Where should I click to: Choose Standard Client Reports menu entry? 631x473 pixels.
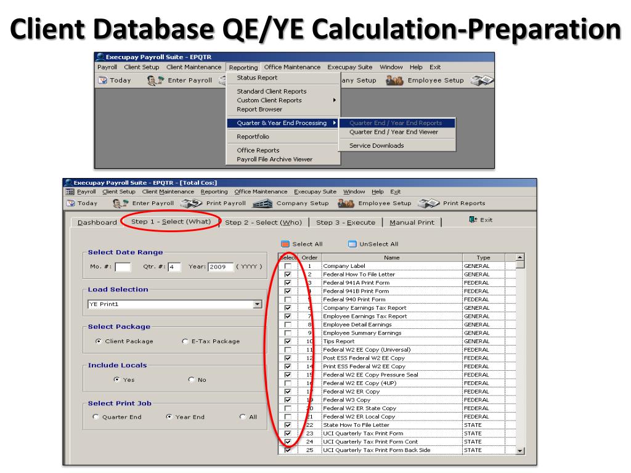[x=272, y=91]
